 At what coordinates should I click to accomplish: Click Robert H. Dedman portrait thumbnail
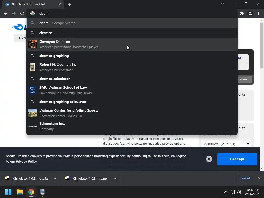point(32,67)
